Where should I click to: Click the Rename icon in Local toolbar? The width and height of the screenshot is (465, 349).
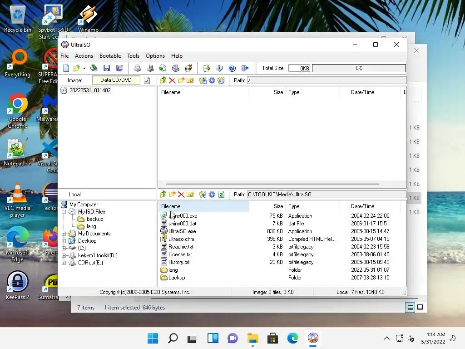pyautogui.click(x=190, y=194)
